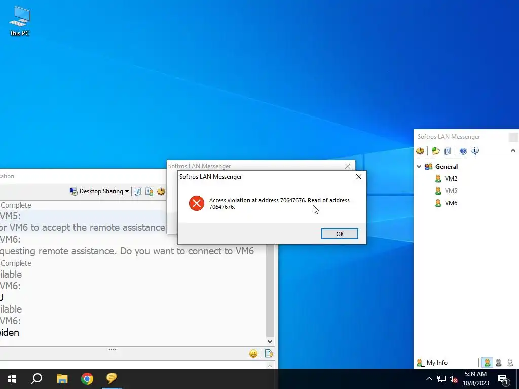Click the down arrow of the conversation scrollbar
Image resolution: width=519 pixels, height=389 pixels.
tap(270, 342)
